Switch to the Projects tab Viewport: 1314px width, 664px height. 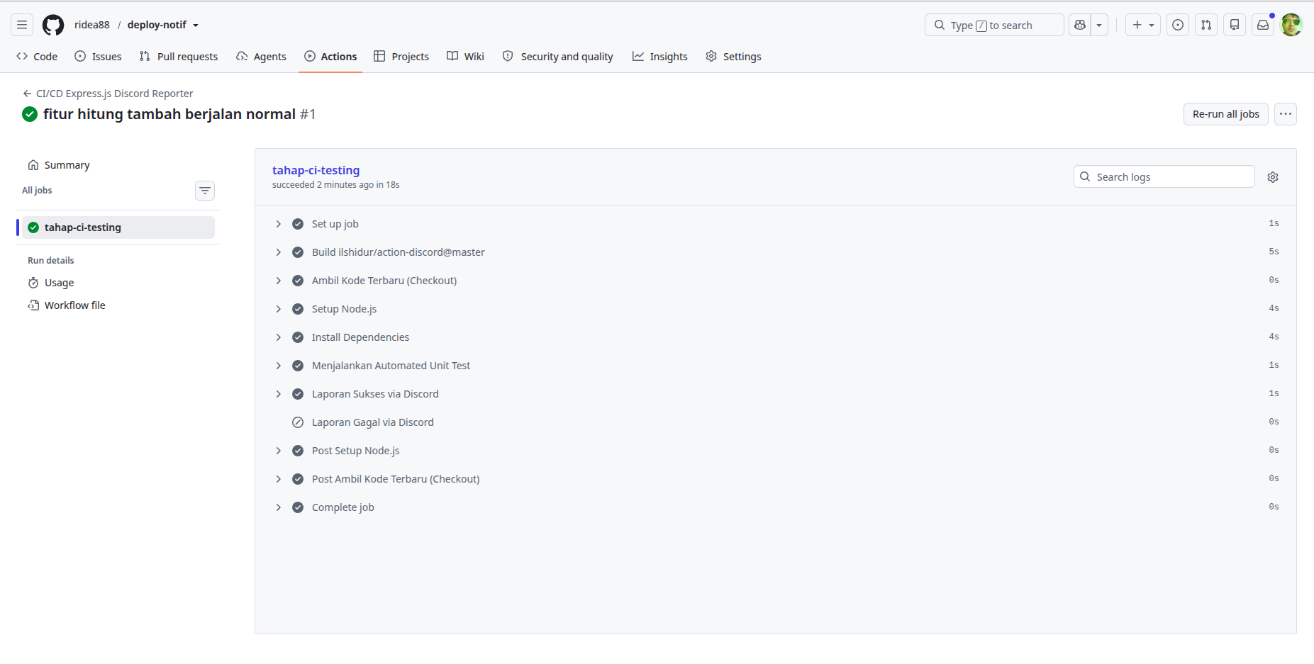click(x=401, y=57)
